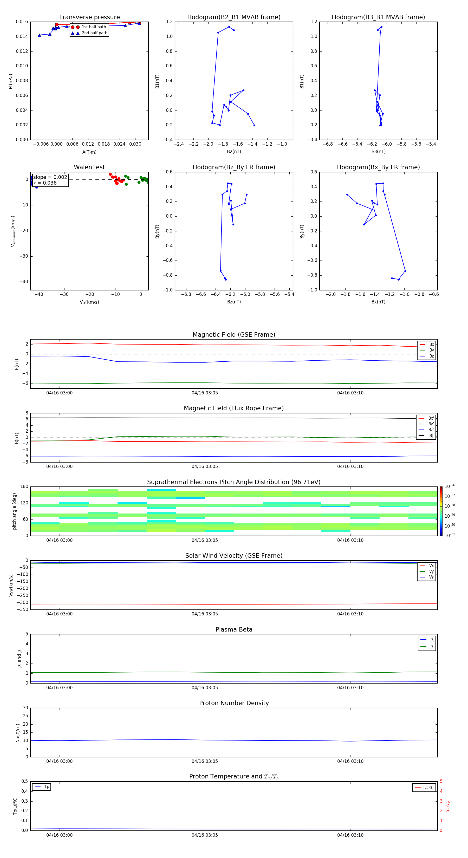Click the "Plasma Beta" title
The height and width of the screenshot is (858, 468).
pyautogui.click(x=234, y=629)
